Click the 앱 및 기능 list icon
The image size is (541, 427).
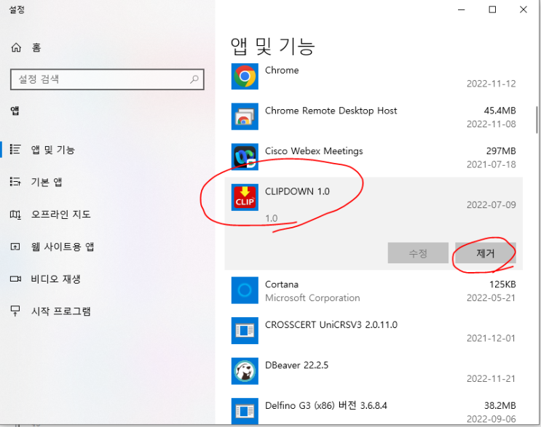[x=15, y=149]
